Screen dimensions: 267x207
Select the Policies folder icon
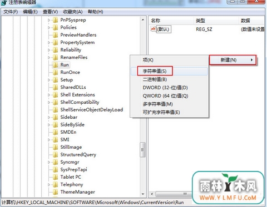coord(55,27)
